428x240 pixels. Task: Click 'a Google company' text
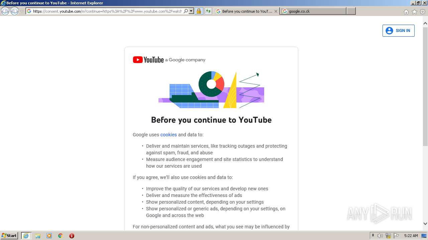pos(185,60)
